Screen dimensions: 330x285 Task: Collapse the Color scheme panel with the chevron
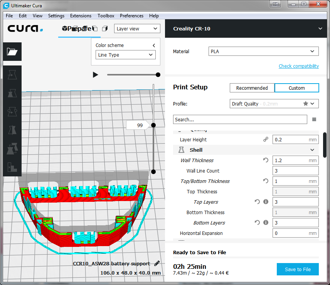[154, 45]
